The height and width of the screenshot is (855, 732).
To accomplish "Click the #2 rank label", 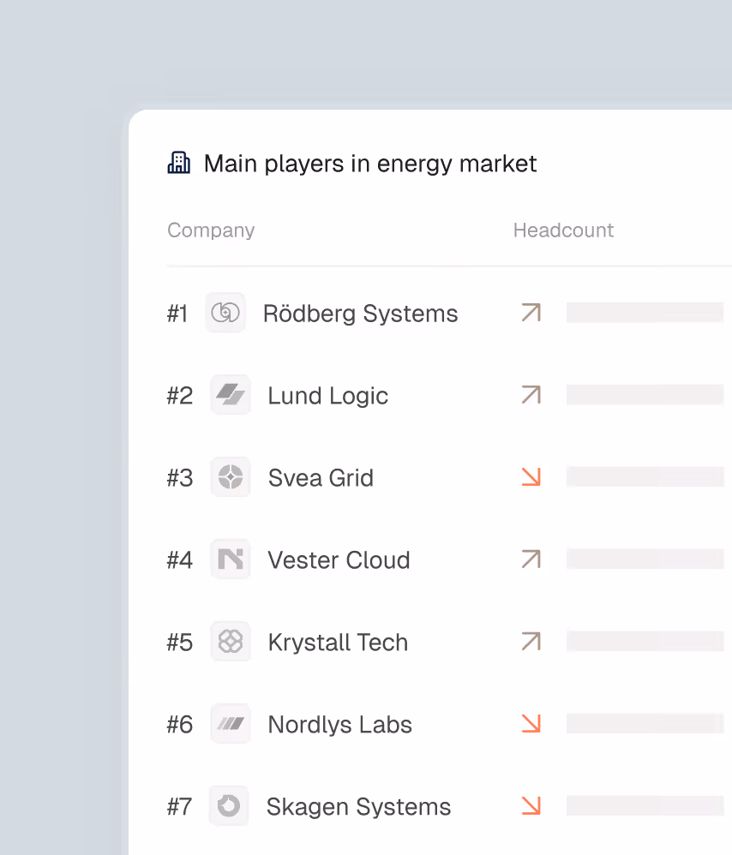I will coord(180,396).
